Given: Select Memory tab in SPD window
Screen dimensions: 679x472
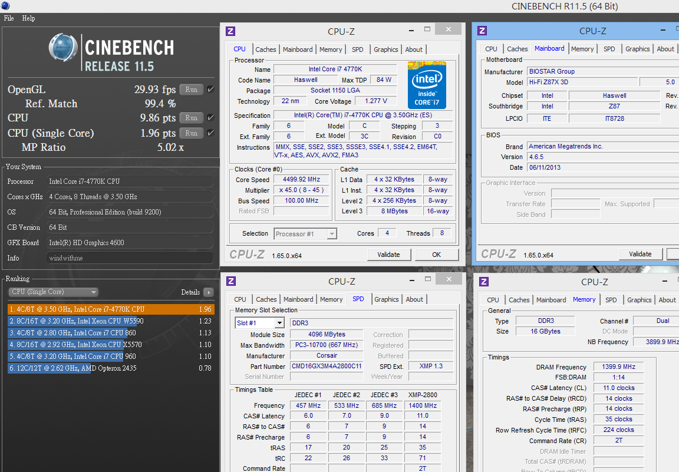Looking at the screenshot, I should [331, 299].
